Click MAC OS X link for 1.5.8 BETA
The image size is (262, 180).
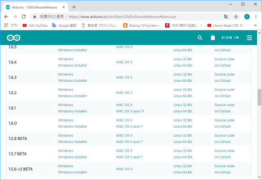pos(124,135)
